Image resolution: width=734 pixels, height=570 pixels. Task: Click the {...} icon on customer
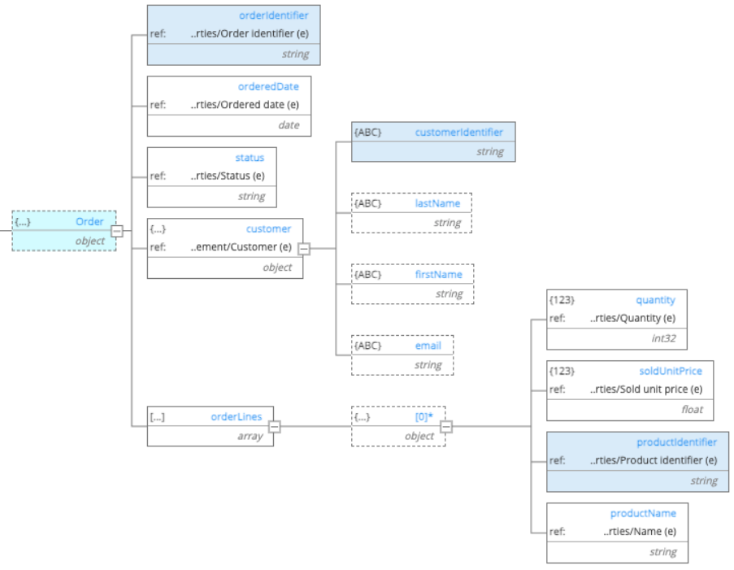tap(156, 228)
